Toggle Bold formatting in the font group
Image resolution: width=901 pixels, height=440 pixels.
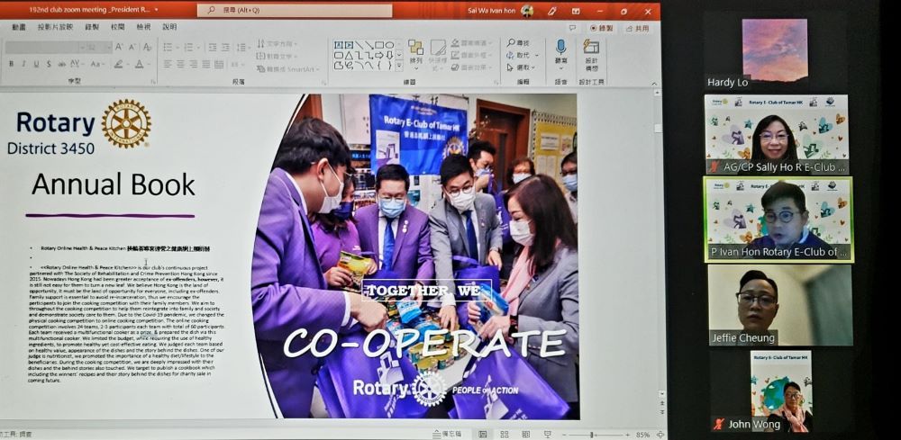coord(11,64)
